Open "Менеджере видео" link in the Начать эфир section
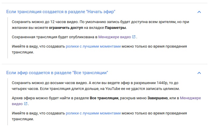210x127 pixels. tap(115, 37)
